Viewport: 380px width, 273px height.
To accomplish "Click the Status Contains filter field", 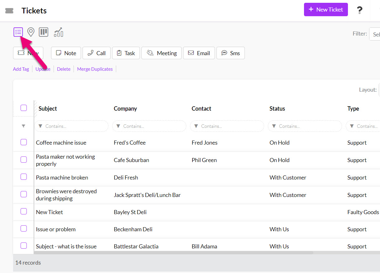I will 305,126.
